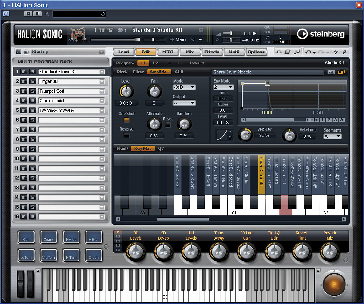Open the TW Smokin' Water slot dropdown
This screenshot has height=304, width=364.
pyautogui.click(x=102, y=111)
